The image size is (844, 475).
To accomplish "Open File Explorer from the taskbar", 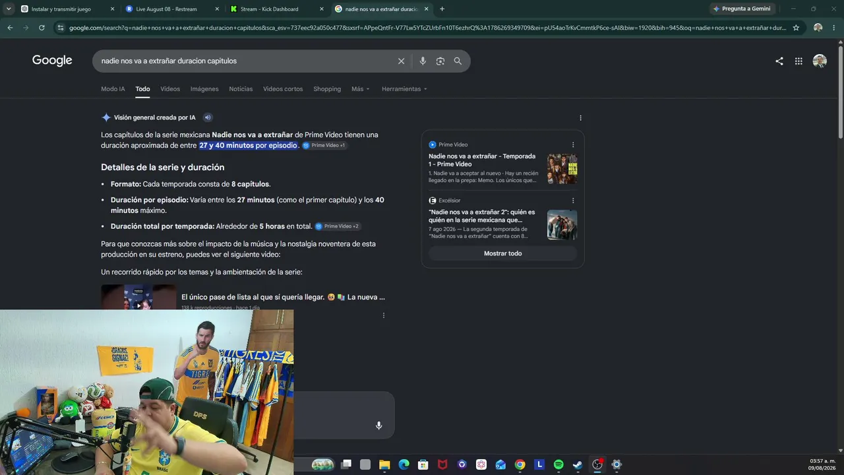I will 384,464.
